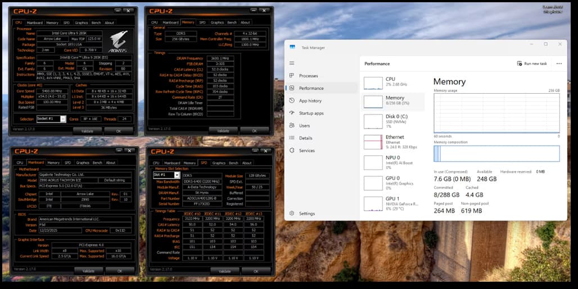Screen dimensions: 578x289
Task: Click OK in CPU-Z Motherboard window
Action: click(x=120, y=271)
